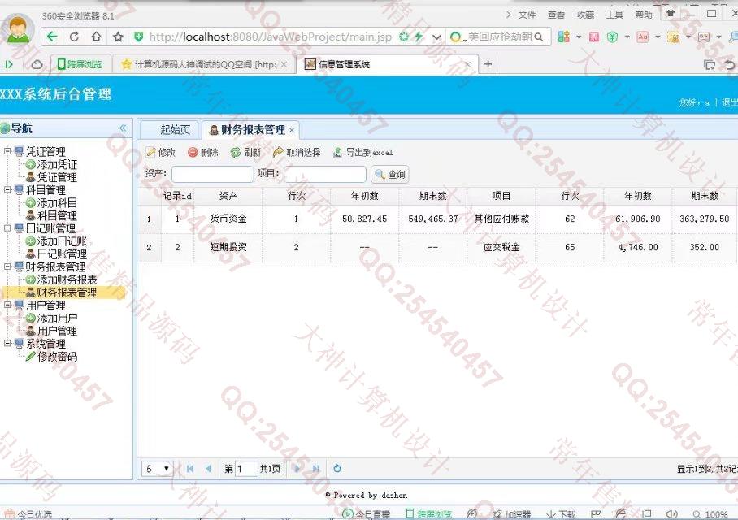Click the red 删除 delete toolbar button
The width and height of the screenshot is (738, 520).
[x=203, y=152]
